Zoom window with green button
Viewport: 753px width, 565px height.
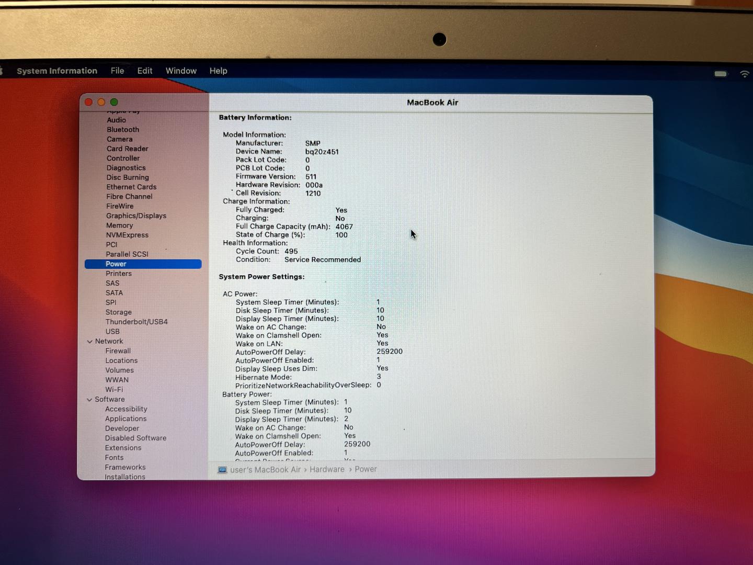coord(114,102)
